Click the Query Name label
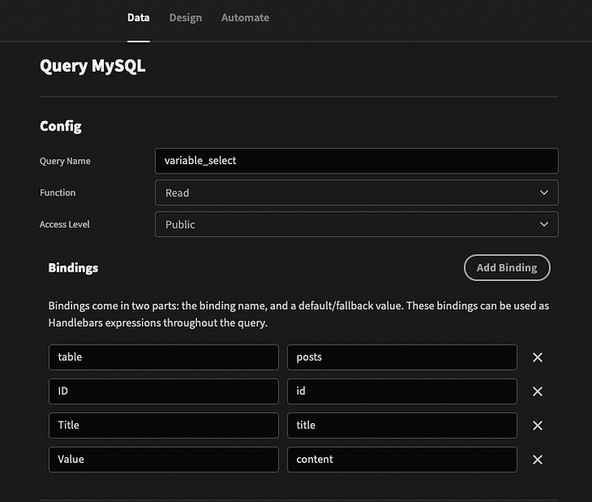Image resolution: width=592 pixels, height=502 pixels. click(x=65, y=161)
